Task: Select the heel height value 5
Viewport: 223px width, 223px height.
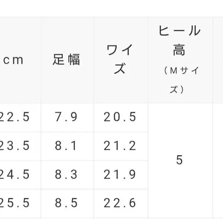Action: [x=179, y=160]
